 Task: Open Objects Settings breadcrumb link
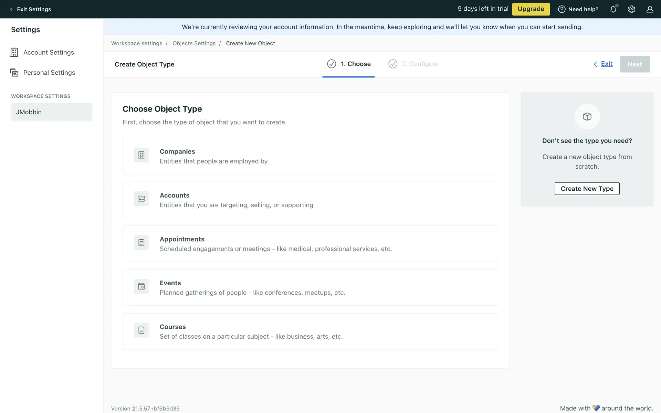(x=194, y=43)
